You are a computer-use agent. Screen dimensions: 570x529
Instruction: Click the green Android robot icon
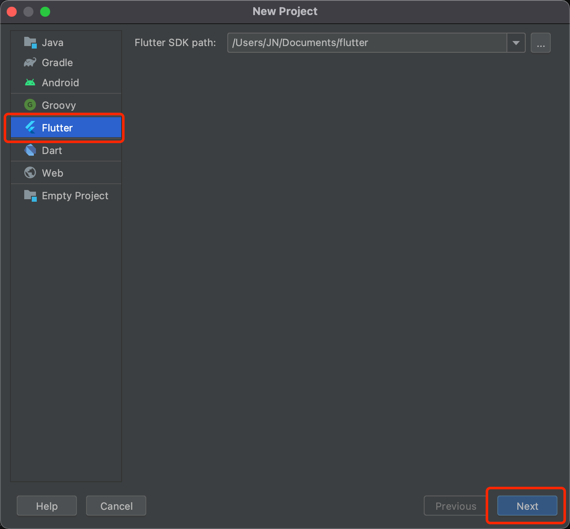tap(30, 82)
